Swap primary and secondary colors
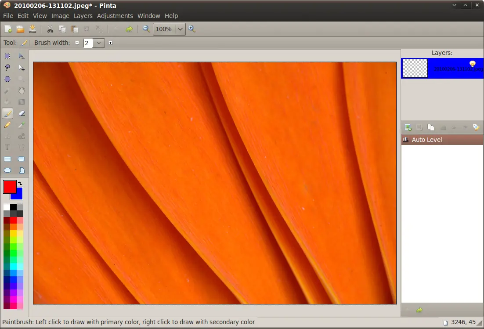Screen dimensions: 484x329 20,183
